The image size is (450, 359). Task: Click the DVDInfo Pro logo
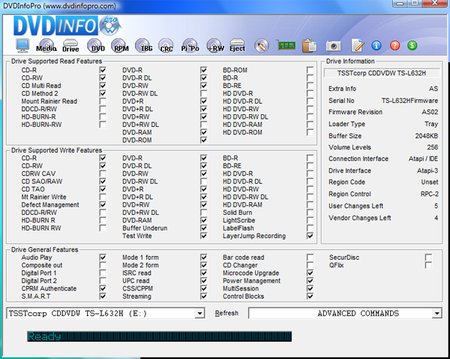click(x=67, y=26)
